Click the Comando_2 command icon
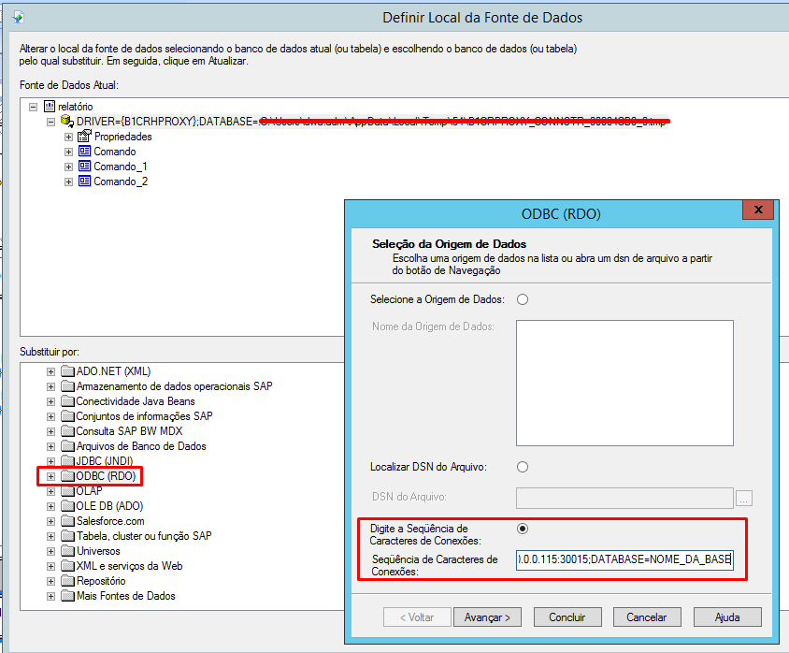 point(84,181)
